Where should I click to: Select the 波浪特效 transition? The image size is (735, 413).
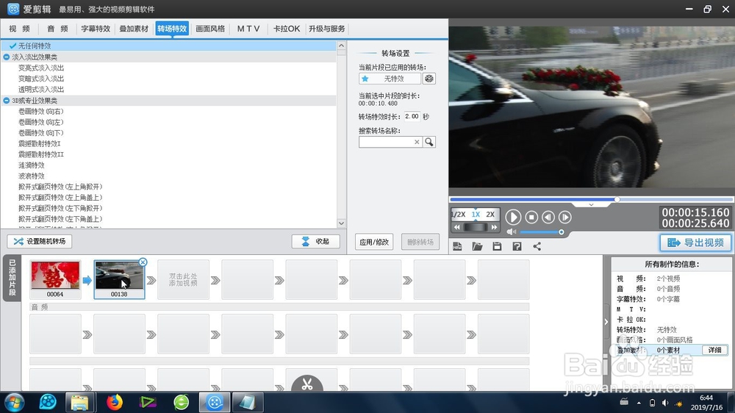(32, 176)
